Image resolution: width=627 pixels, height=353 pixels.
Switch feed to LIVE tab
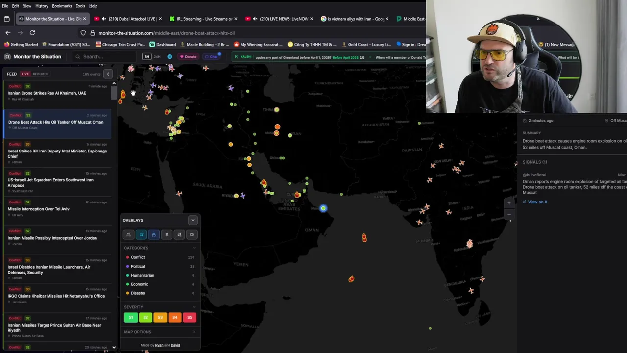[x=25, y=74]
